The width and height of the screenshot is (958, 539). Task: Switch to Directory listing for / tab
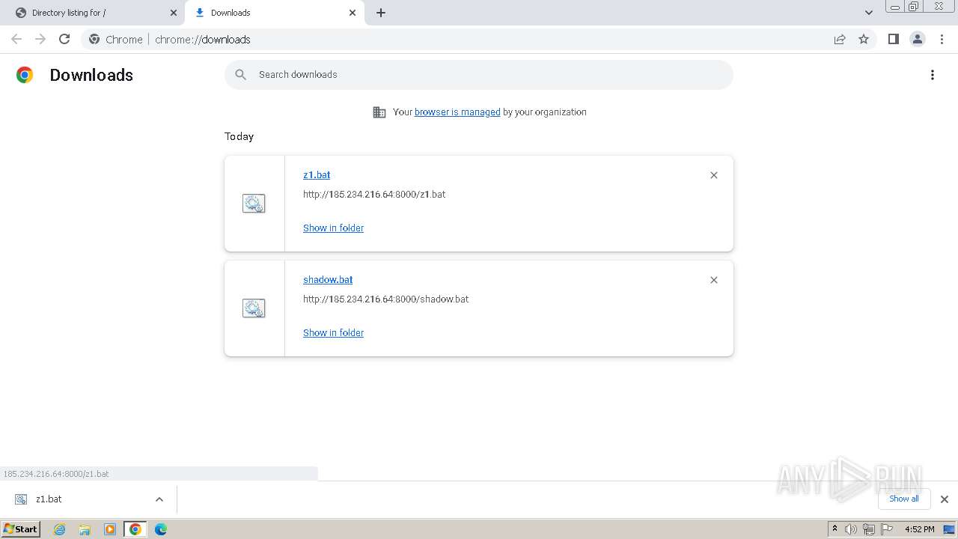click(97, 13)
